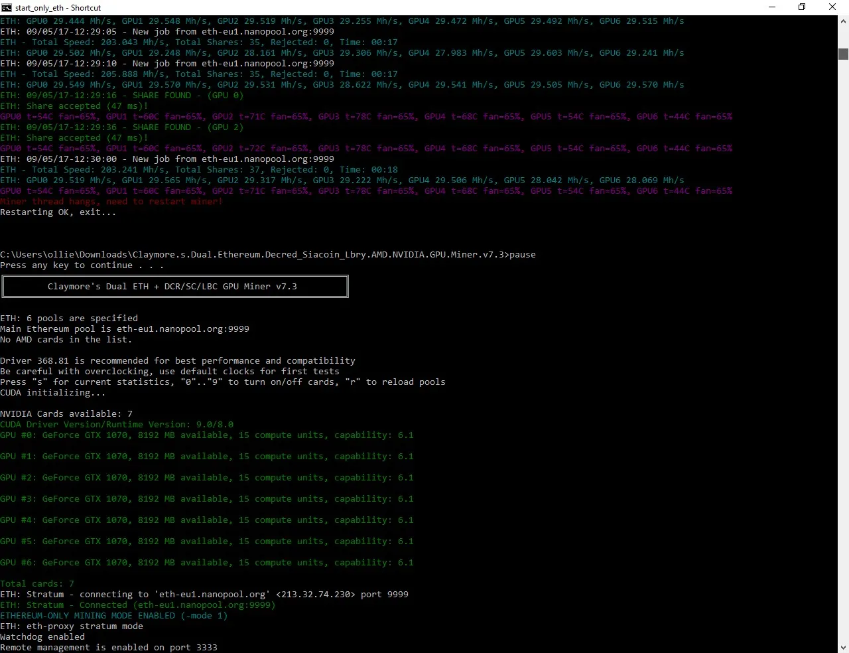Click the 'Press "s" for current statistics' line
Image resolution: width=849 pixels, height=653 pixels.
tap(223, 382)
